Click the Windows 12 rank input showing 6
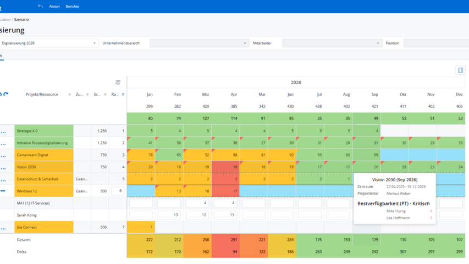Image resolution: width=469 pixels, height=264 pixels. point(117,191)
